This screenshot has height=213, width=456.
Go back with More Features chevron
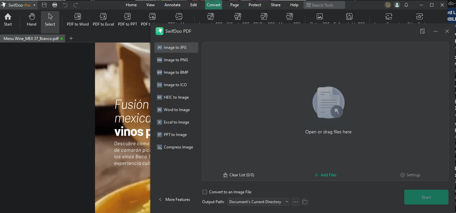[x=160, y=200]
